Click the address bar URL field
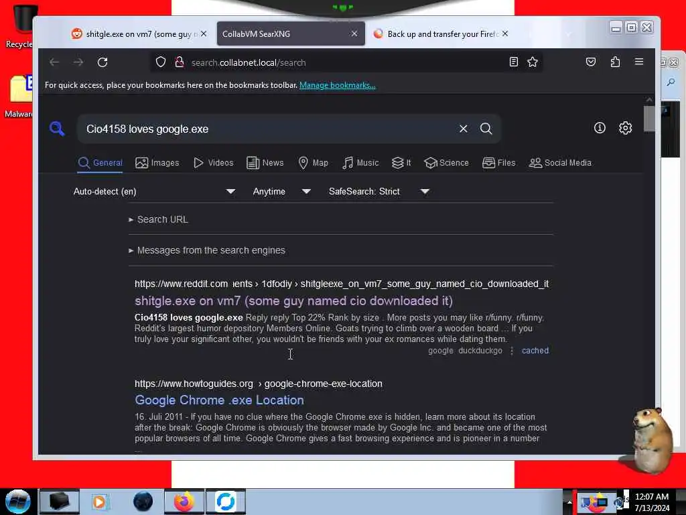Screen dimensions: 686x515 click(x=346, y=62)
